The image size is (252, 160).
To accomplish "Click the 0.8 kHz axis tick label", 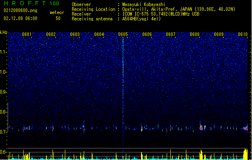I will pos(4,112).
